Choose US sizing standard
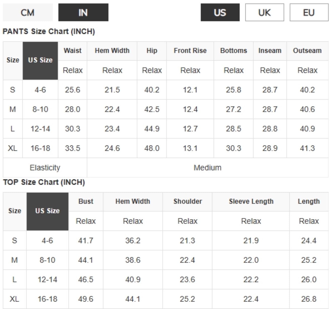The height and width of the screenshot is (309, 332). [x=220, y=12]
